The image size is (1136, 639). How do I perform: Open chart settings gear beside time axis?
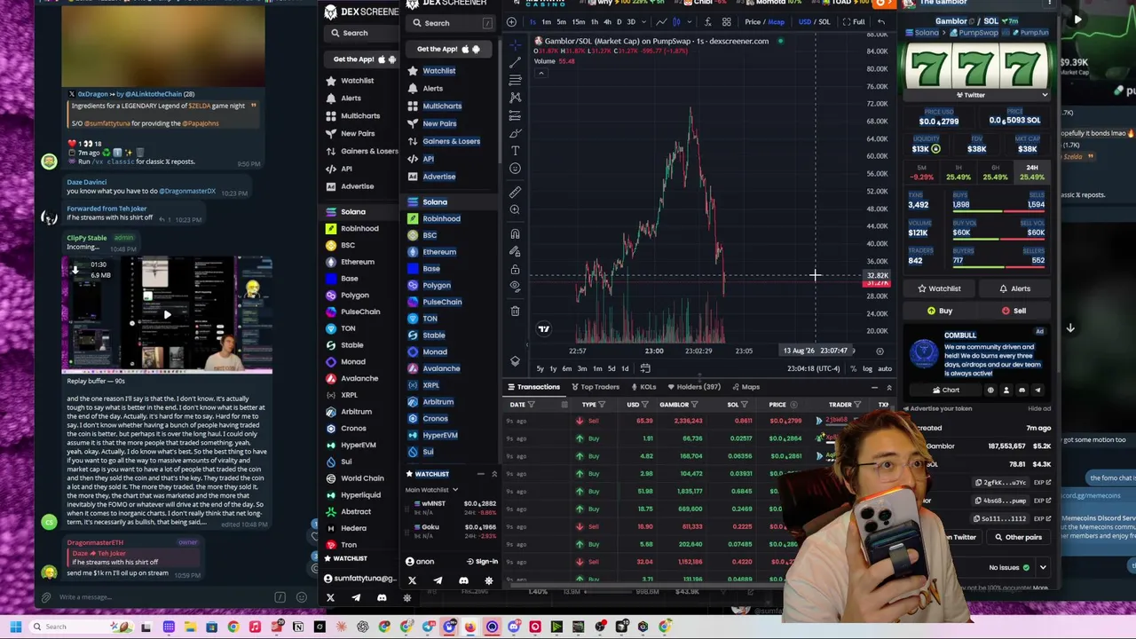880,351
